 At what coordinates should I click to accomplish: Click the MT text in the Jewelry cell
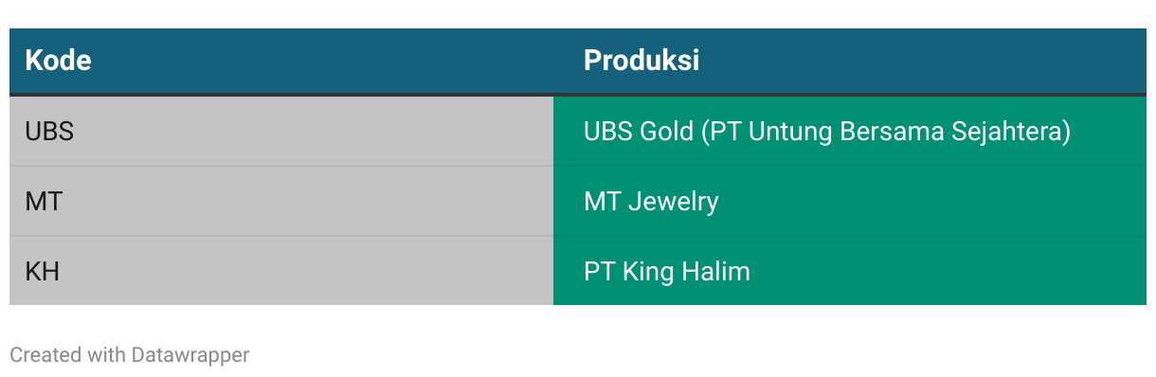(x=603, y=202)
